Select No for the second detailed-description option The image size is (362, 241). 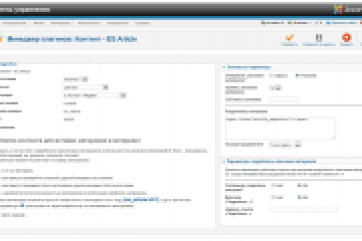[x=273, y=197]
